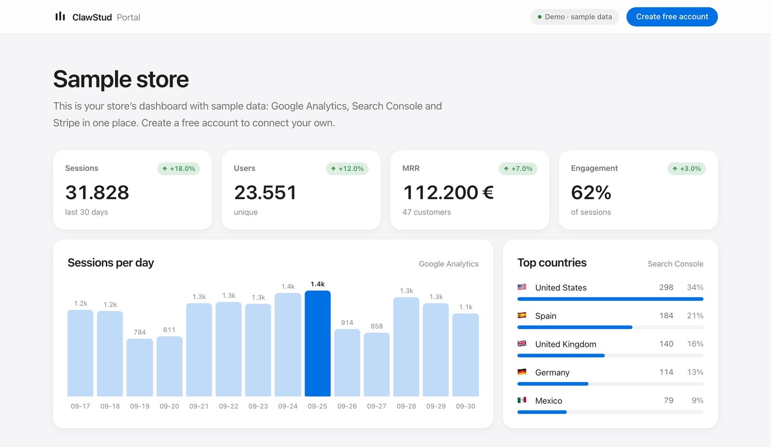Click the Sessions per day title
Viewport: 771px width, 447px height.
point(111,263)
